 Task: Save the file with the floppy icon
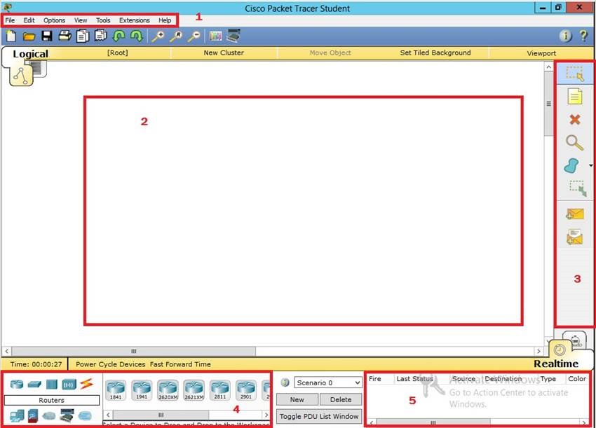coord(47,36)
